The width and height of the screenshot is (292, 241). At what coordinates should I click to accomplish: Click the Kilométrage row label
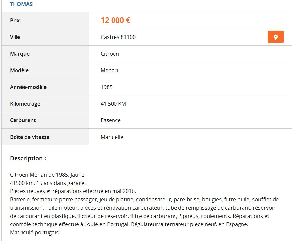(25, 104)
